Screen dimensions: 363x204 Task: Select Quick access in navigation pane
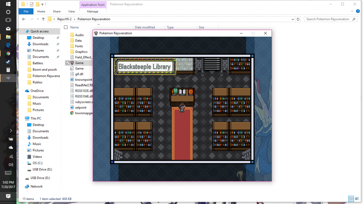[x=40, y=31]
